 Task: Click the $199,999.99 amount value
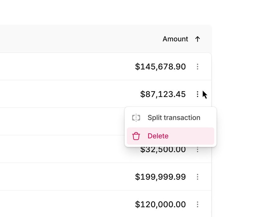tap(160, 177)
